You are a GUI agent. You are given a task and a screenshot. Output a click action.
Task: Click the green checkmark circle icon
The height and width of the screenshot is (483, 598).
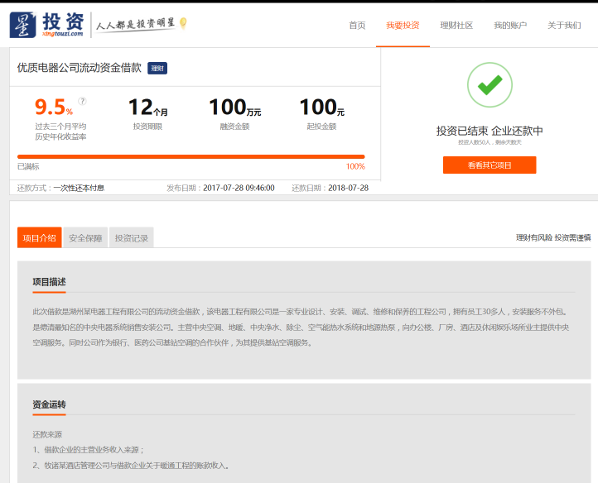pyautogui.click(x=489, y=84)
